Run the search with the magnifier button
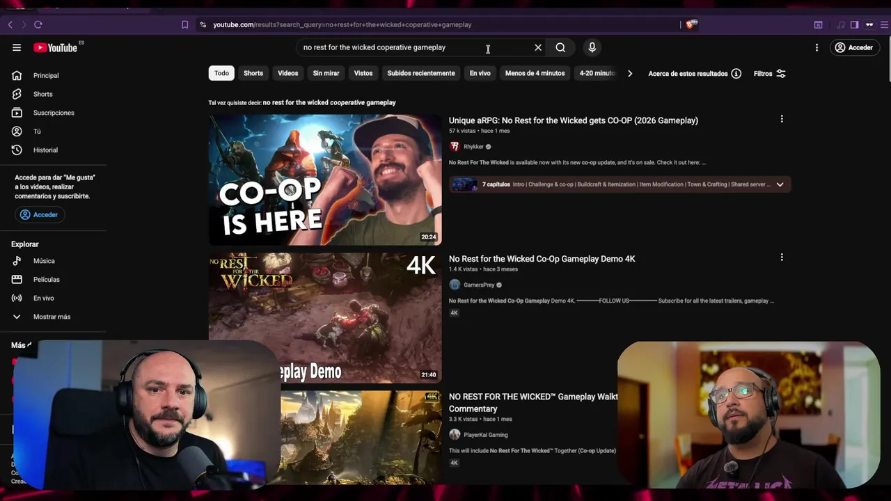This screenshot has height=501, width=891. coord(560,47)
